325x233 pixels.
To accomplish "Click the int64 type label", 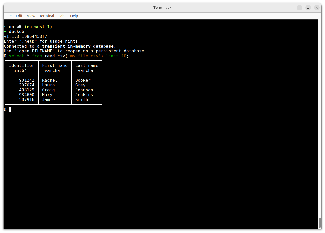I will [x=20, y=70].
